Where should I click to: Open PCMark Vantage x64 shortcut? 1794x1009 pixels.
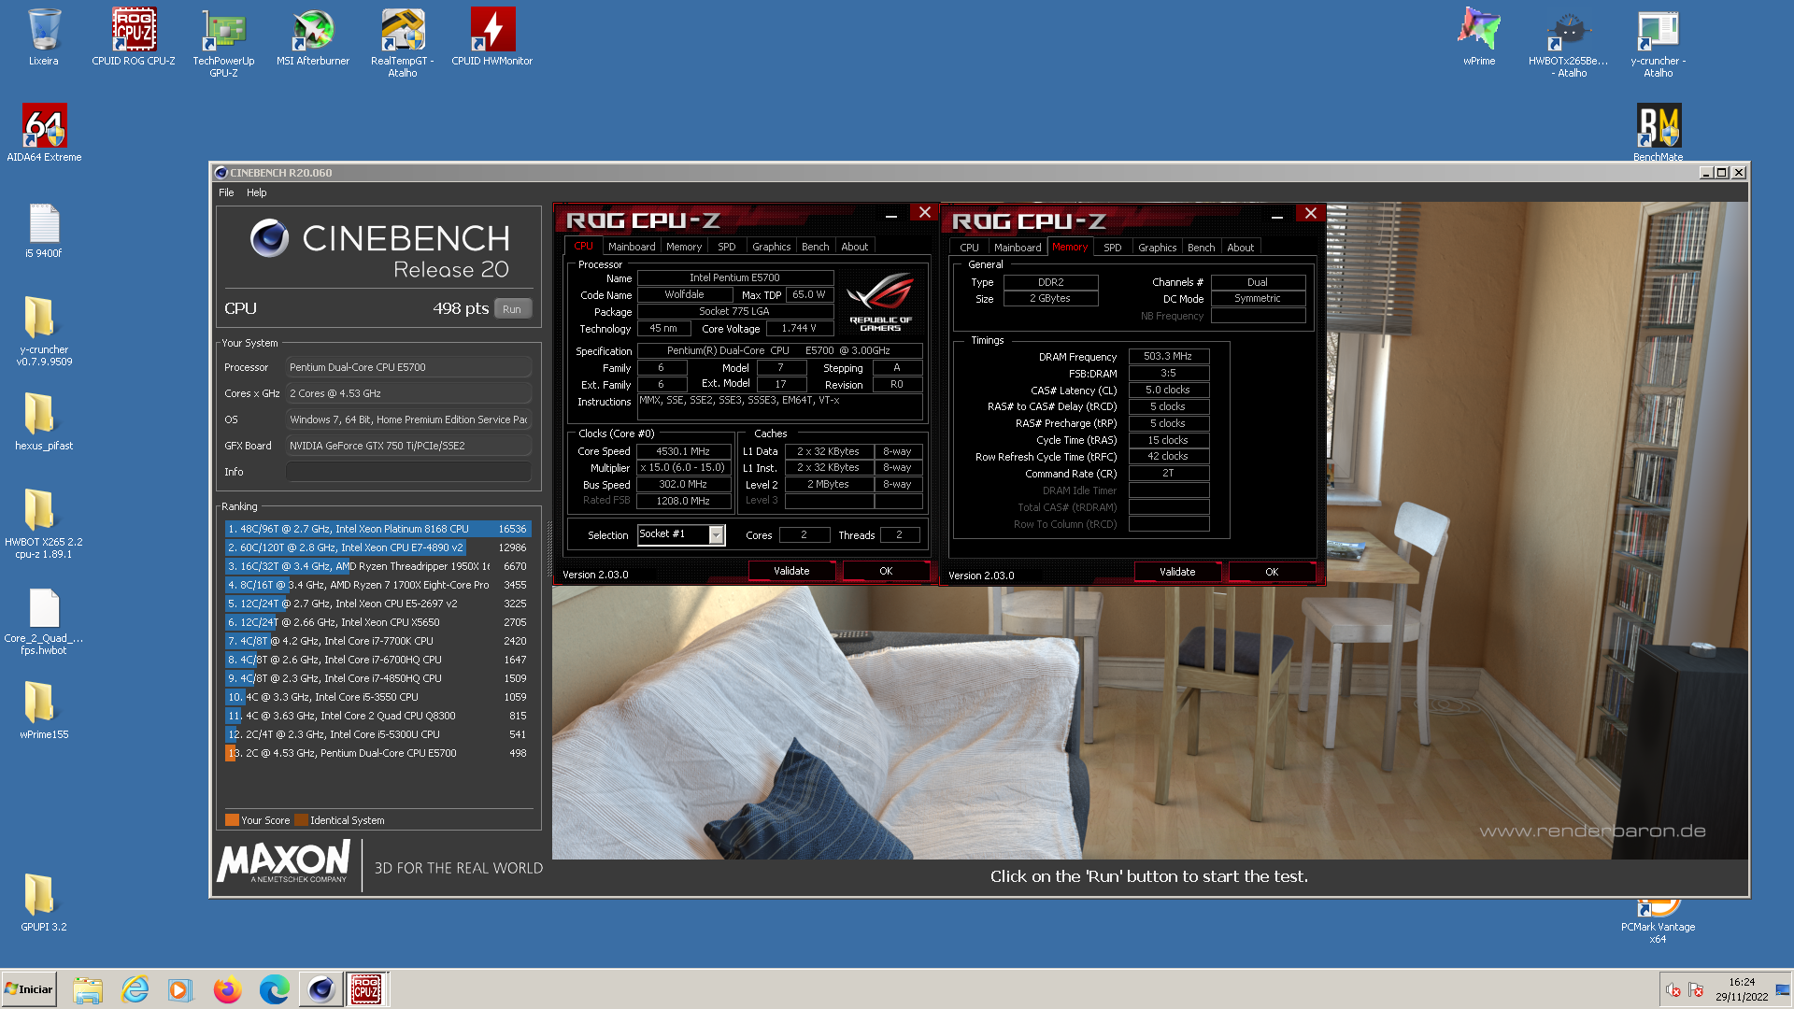coord(1659,921)
